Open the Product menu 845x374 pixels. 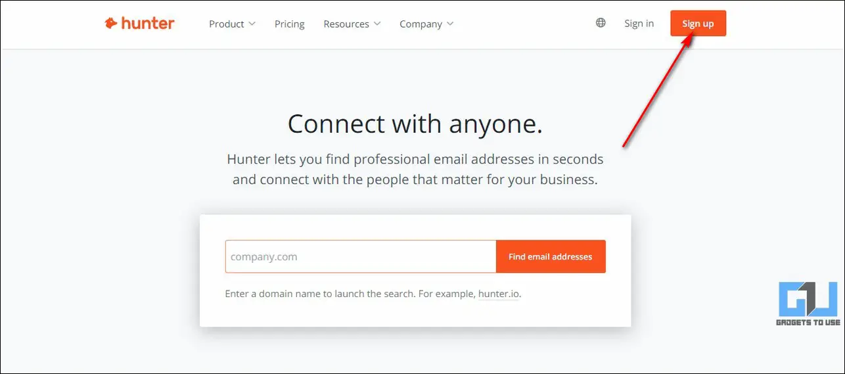tap(227, 24)
